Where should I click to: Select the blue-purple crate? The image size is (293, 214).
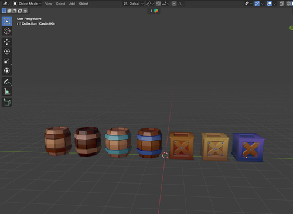pyautogui.click(x=248, y=147)
